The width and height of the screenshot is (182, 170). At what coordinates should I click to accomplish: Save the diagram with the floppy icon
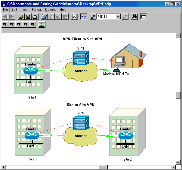point(28,17)
